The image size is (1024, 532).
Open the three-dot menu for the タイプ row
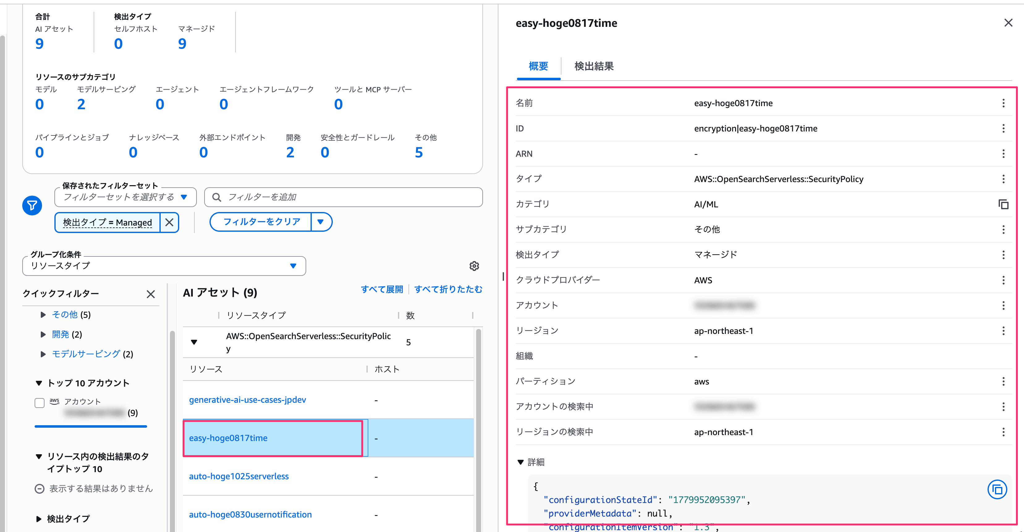point(1003,179)
